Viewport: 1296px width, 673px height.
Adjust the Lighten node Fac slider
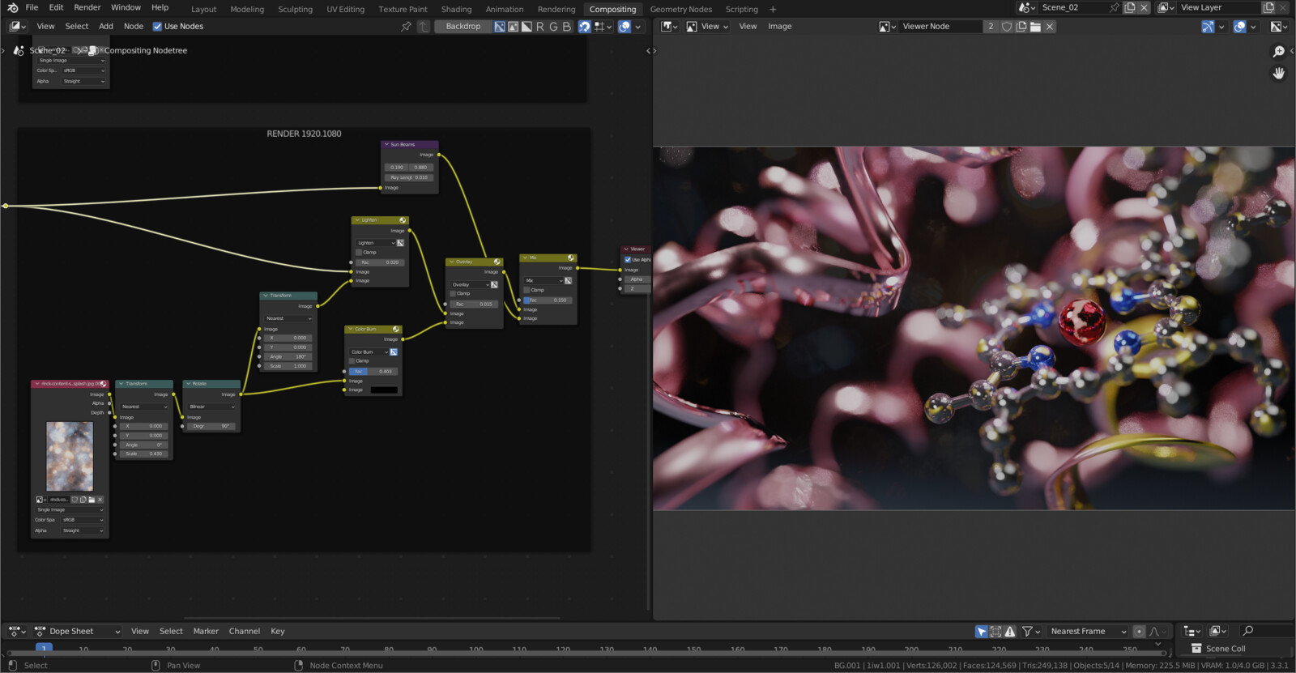379,262
